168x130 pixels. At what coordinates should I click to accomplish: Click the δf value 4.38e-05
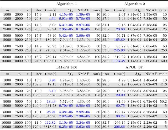point(66,112)
